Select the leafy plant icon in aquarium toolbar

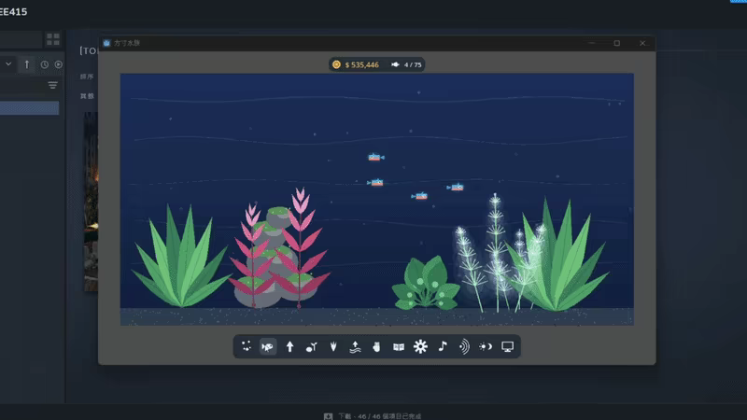pyautogui.click(x=333, y=346)
